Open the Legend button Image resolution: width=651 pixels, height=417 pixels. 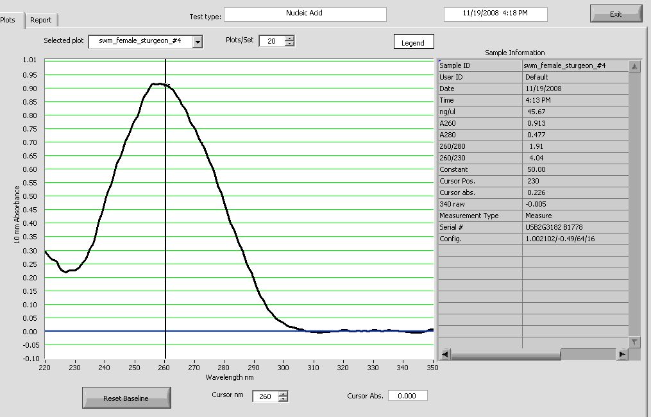pyautogui.click(x=414, y=42)
